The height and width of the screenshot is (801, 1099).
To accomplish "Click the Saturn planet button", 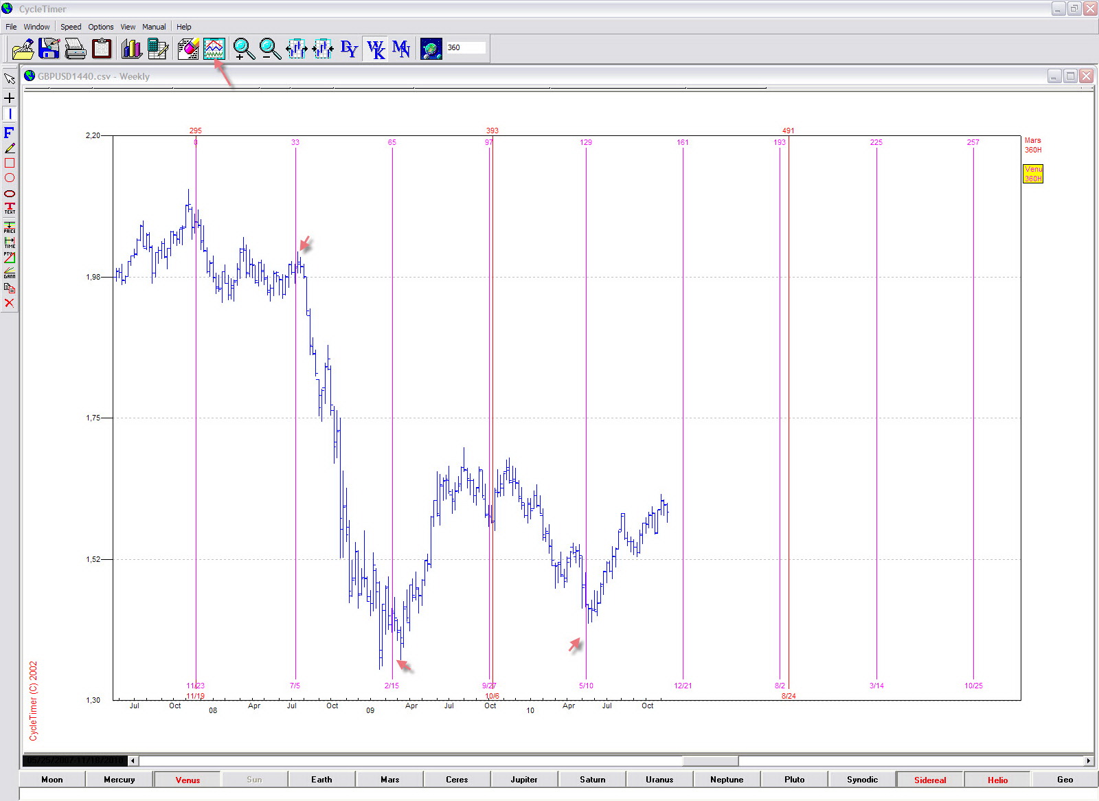I will click(592, 780).
